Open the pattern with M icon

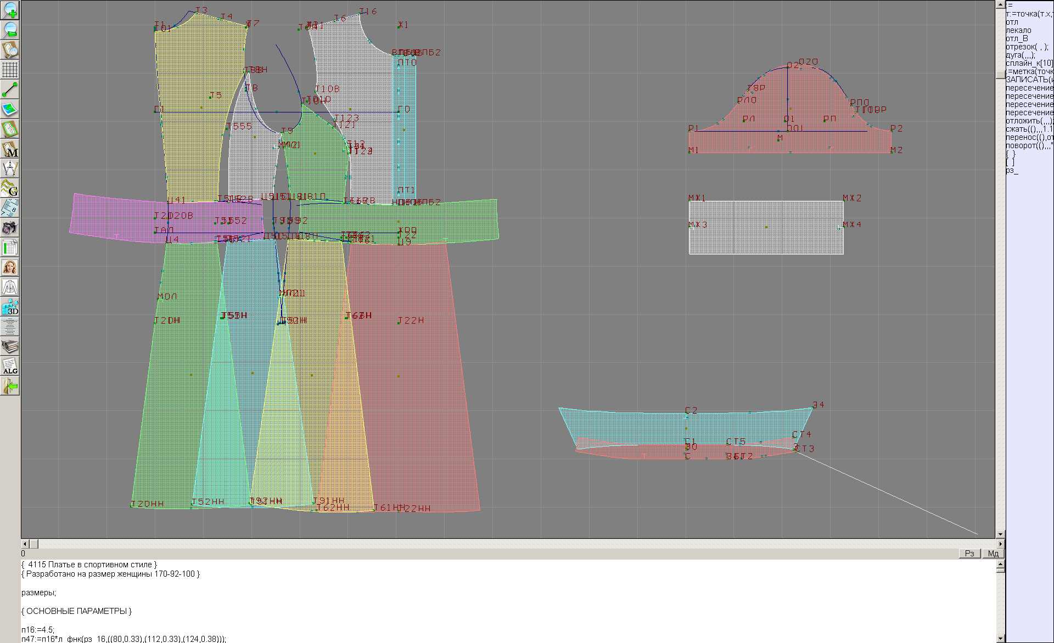10,149
